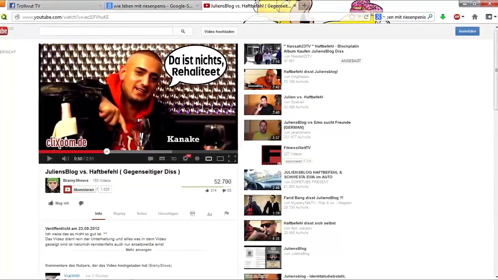Mute the video volume speaker icon
The image size is (498, 280).
(65, 159)
